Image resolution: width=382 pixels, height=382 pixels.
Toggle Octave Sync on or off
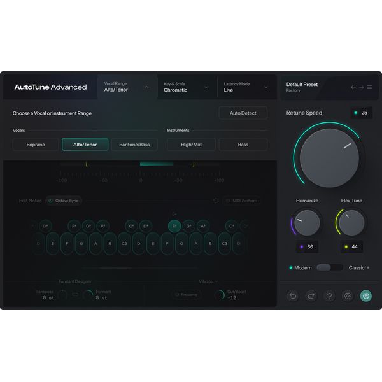click(x=64, y=201)
